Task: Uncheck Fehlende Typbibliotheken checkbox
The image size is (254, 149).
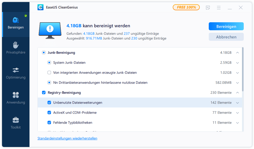Action: [x=49, y=122]
